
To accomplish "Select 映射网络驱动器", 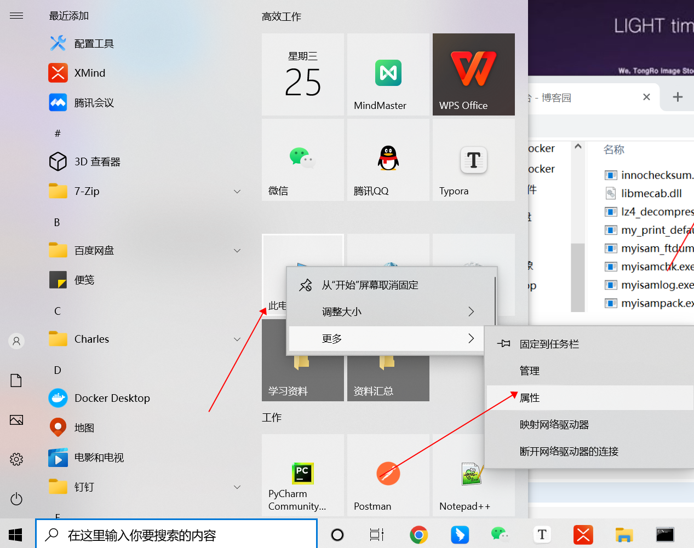I will (x=590, y=424).
